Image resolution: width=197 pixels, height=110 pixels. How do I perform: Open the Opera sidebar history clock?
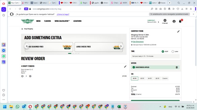(x=4, y=95)
